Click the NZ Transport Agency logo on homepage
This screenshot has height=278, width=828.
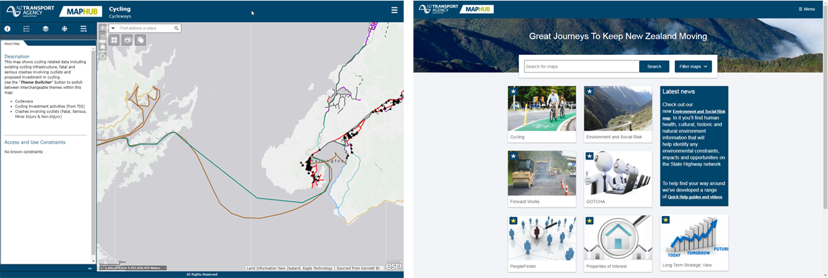tap(439, 9)
